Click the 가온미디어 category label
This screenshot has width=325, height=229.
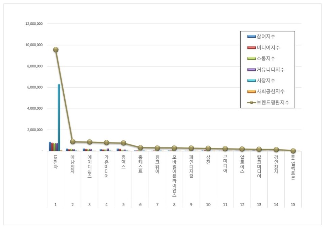[x=106, y=166]
